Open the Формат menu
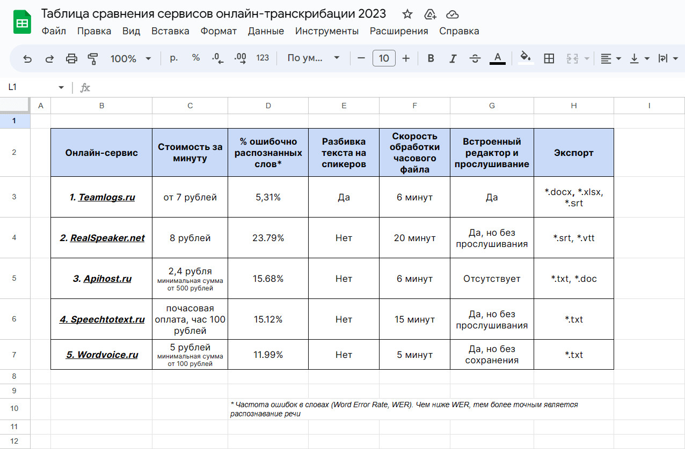This screenshot has height=449, width=685. pyautogui.click(x=218, y=31)
